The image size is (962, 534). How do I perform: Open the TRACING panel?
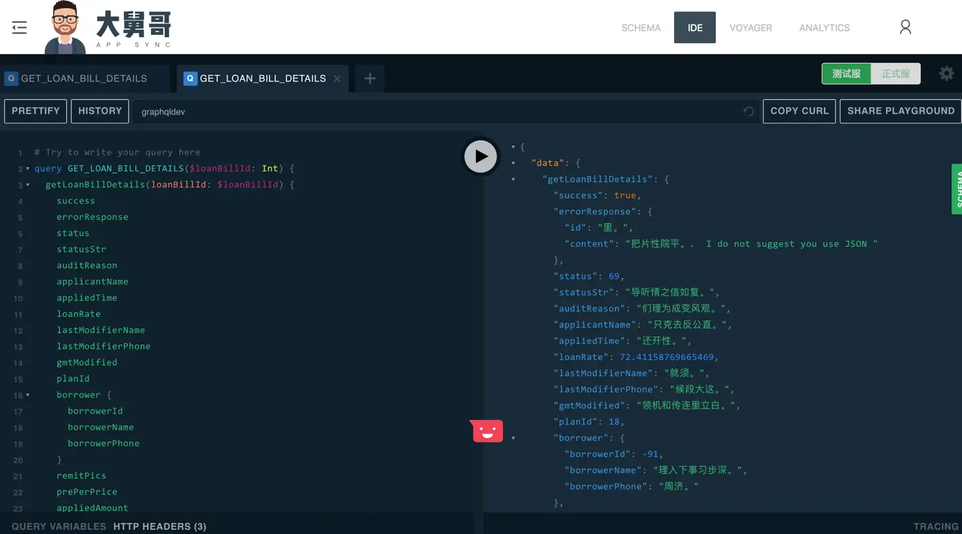(x=936, y=527)
